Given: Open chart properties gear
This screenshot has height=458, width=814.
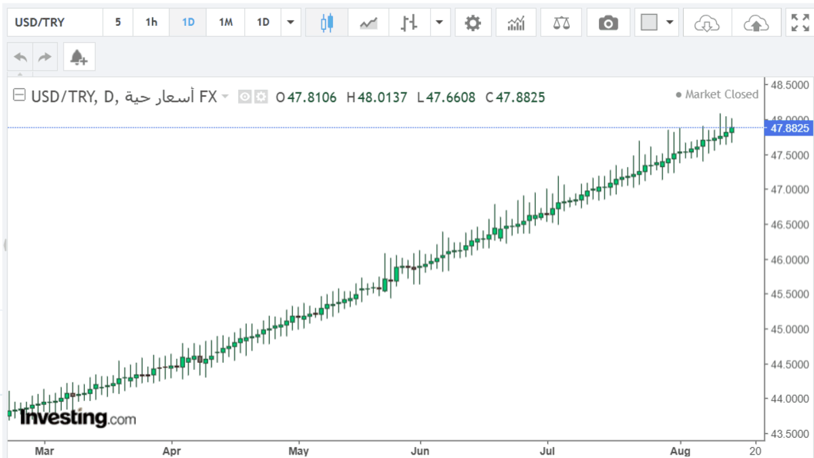Looking at the screenshot, I should coord(473,23).
